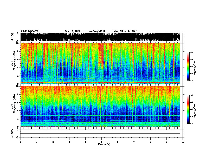Click time axis tick label "0"
This screenshot has height=159, width=206.
pyautogui.click(x=21, y=142)
